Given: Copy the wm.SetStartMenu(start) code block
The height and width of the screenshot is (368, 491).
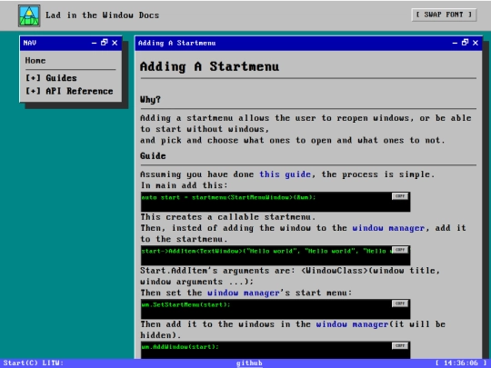Looking at the screenshot, I should pyautogui.click(x=400, y=303).
